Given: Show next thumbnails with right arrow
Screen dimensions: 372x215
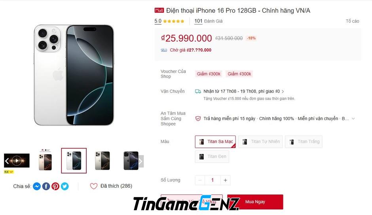Looking at the screenshot, I should (140, 161).
